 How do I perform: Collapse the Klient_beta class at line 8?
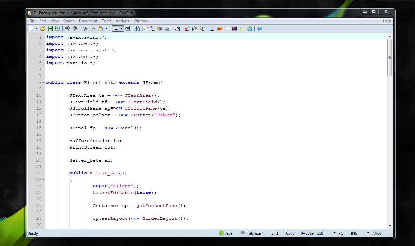click(43, 82)
